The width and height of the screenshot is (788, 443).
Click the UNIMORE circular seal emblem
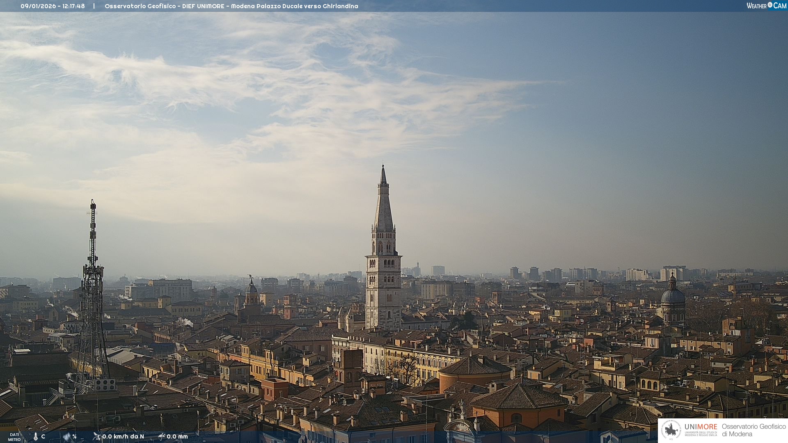pyautogui.click(x=671, y=430)
